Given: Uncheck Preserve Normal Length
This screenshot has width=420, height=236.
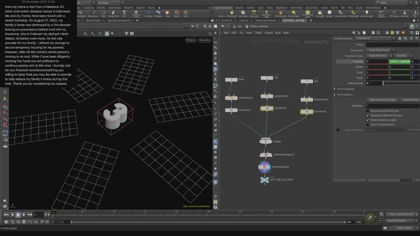Looking at the screenshot, I should (367, 120).
